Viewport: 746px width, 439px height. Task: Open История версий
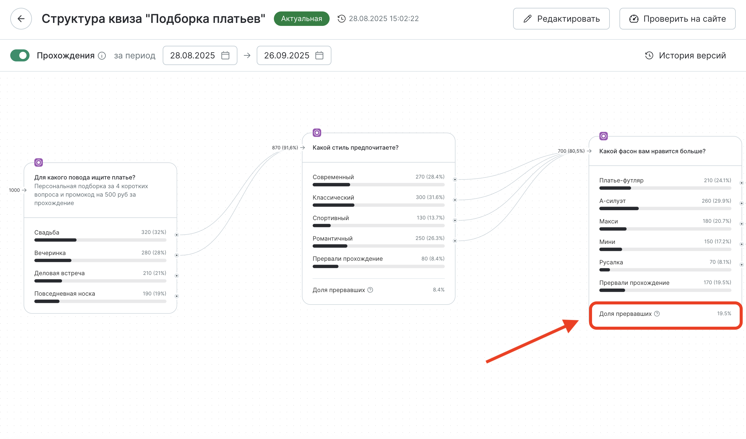(x=685, y=55)
